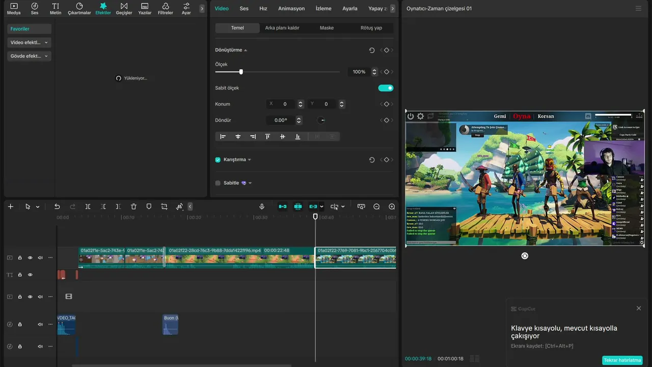
Task: Open the Favoriler effects category
Action: point(29,29)
